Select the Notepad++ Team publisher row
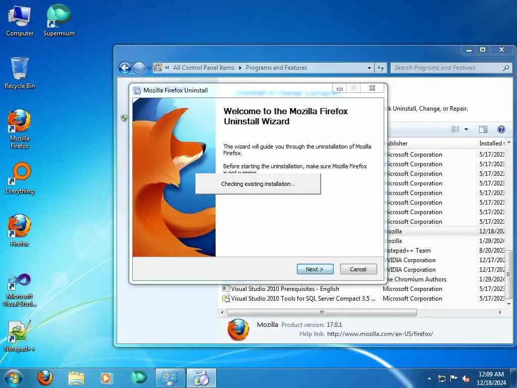Screen dimensions: 517x388 point(445,251)
